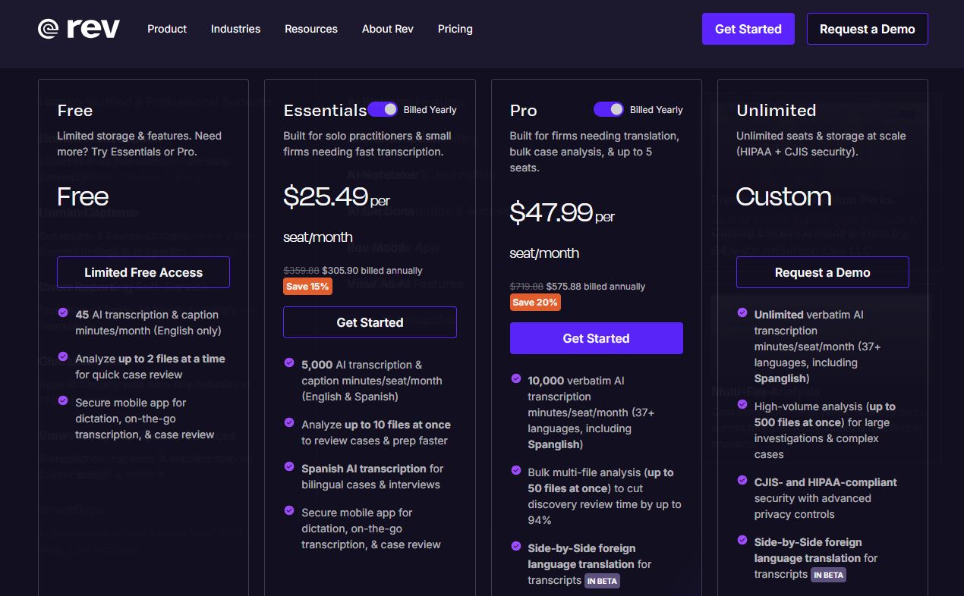Viewport: 964px width, 596px height.
Task: Click the checkmark beside "Analyze up to 2 files"
Action: pyautogui.click(x=62, y=356)
